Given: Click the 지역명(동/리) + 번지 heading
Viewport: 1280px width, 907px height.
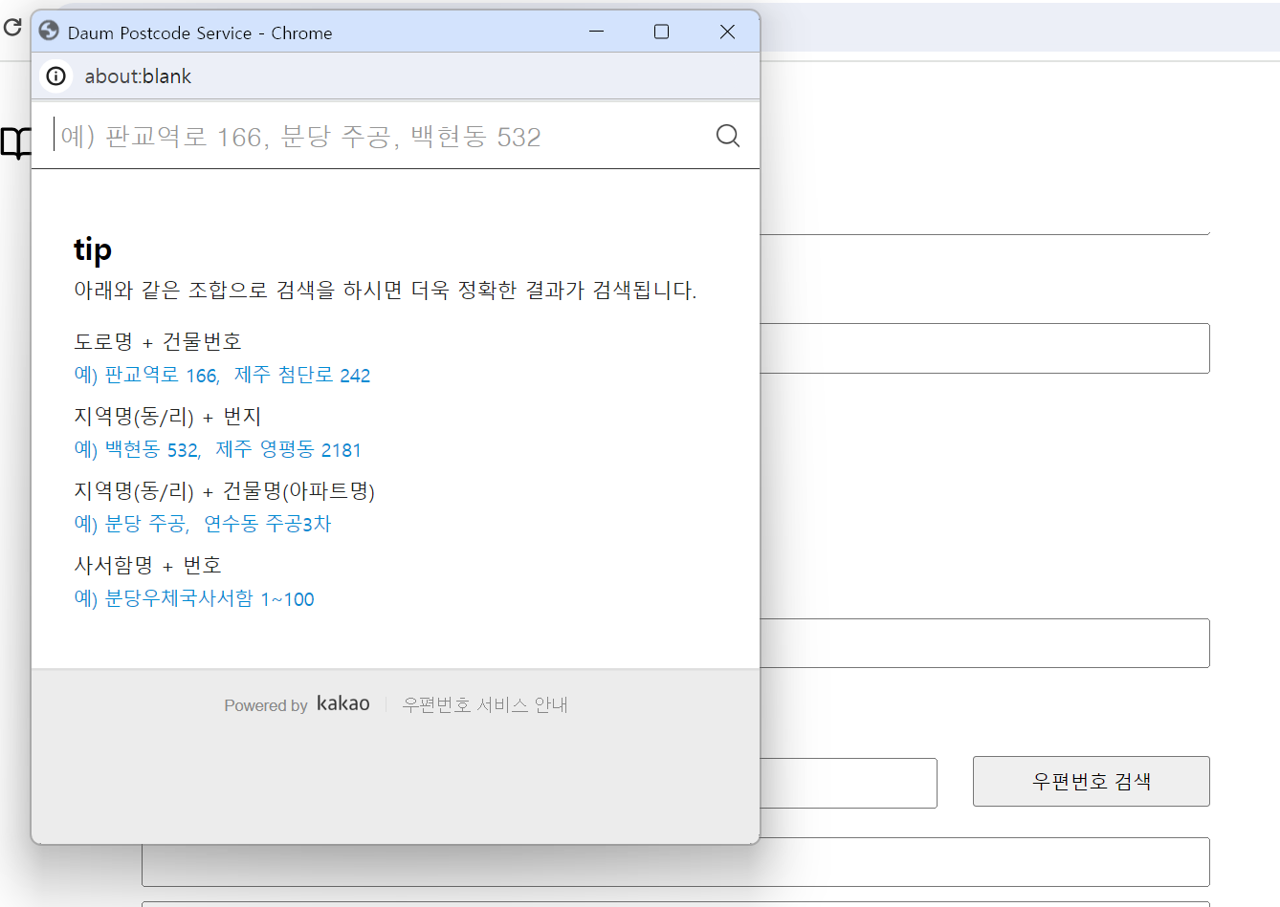Looking at the screenshot, I should (x=167, y=416).
